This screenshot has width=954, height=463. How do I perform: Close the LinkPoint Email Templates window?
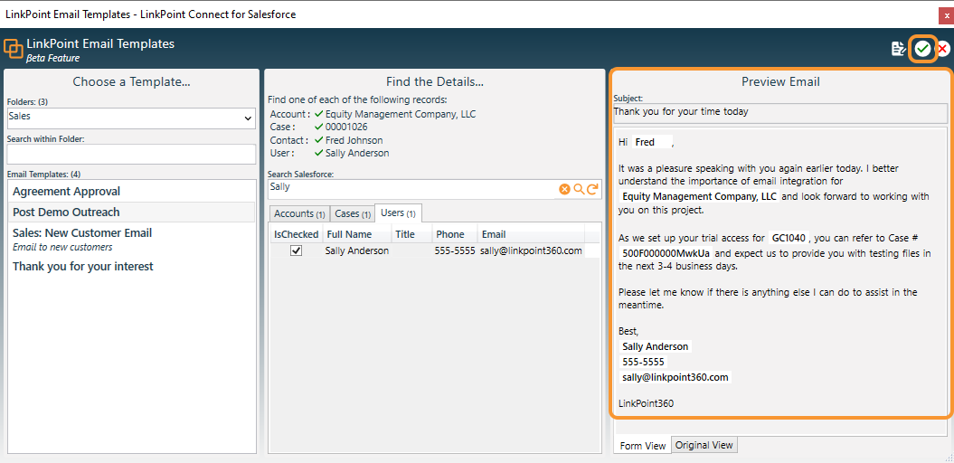pos(947,14)
